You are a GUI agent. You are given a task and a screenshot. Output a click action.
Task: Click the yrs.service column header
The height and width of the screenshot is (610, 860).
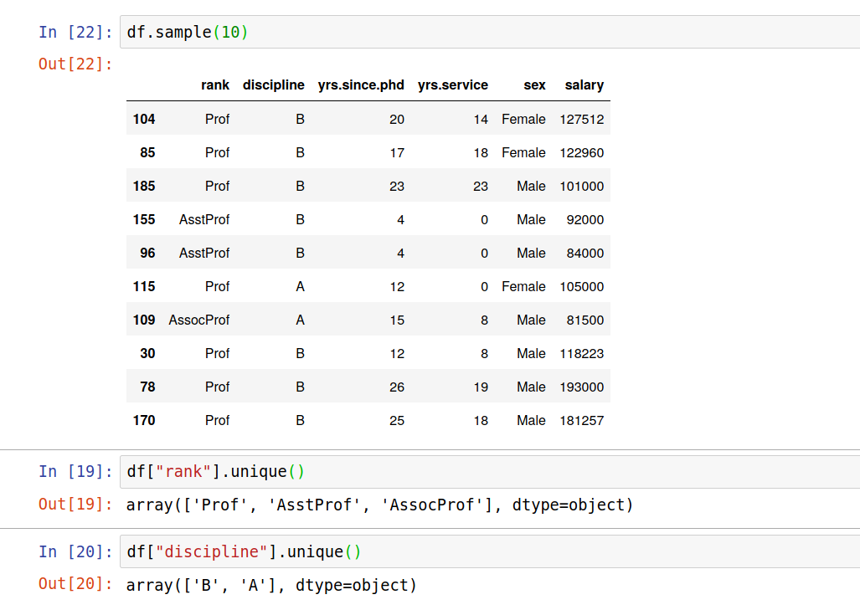(x=452, y=85)
